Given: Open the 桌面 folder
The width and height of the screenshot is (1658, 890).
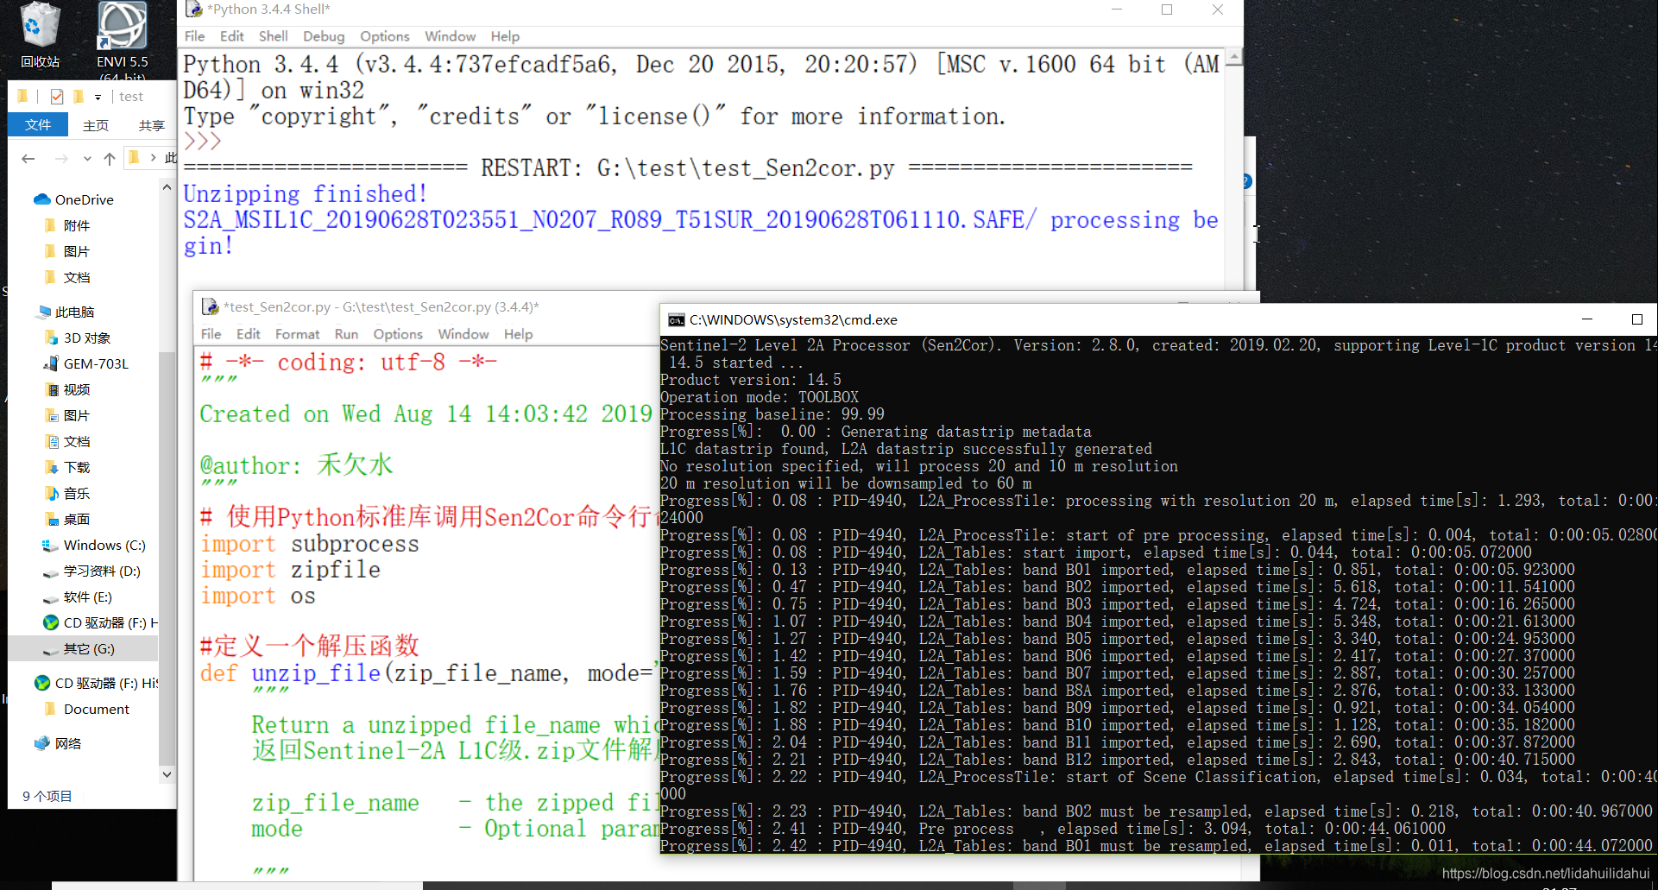Looking at the screenshot, I should click(x=67, y=519).
